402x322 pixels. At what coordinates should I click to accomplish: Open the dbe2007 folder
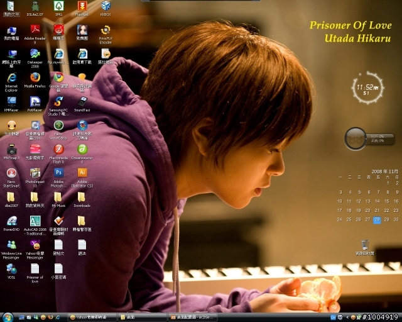click(11, 199)
